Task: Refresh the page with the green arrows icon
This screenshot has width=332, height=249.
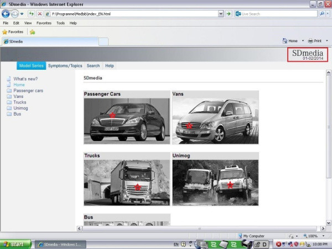Action: click(x=32, y=14)
